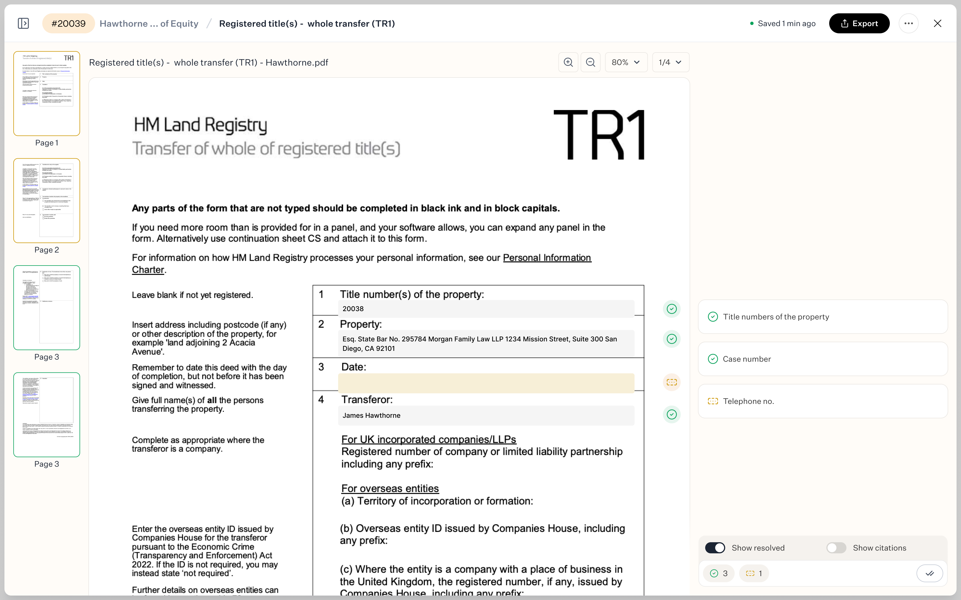Viewport: 961px width, 600px height.
Task: Click the #20039 matter badge
Action: pos(68,23)
